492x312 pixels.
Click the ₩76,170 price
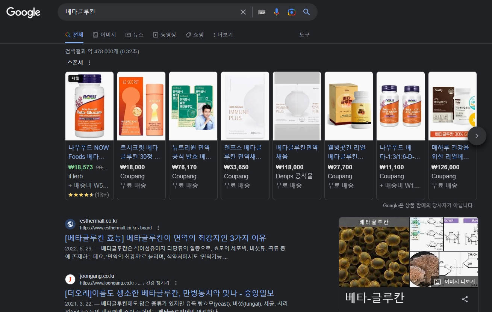(x=185, y=167)
